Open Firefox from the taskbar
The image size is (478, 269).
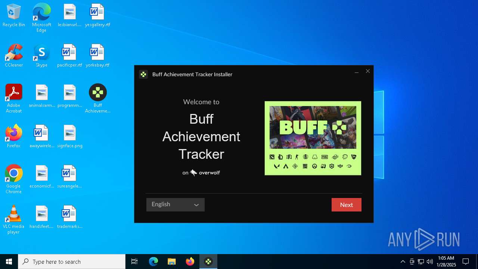(x=190, y=262)
